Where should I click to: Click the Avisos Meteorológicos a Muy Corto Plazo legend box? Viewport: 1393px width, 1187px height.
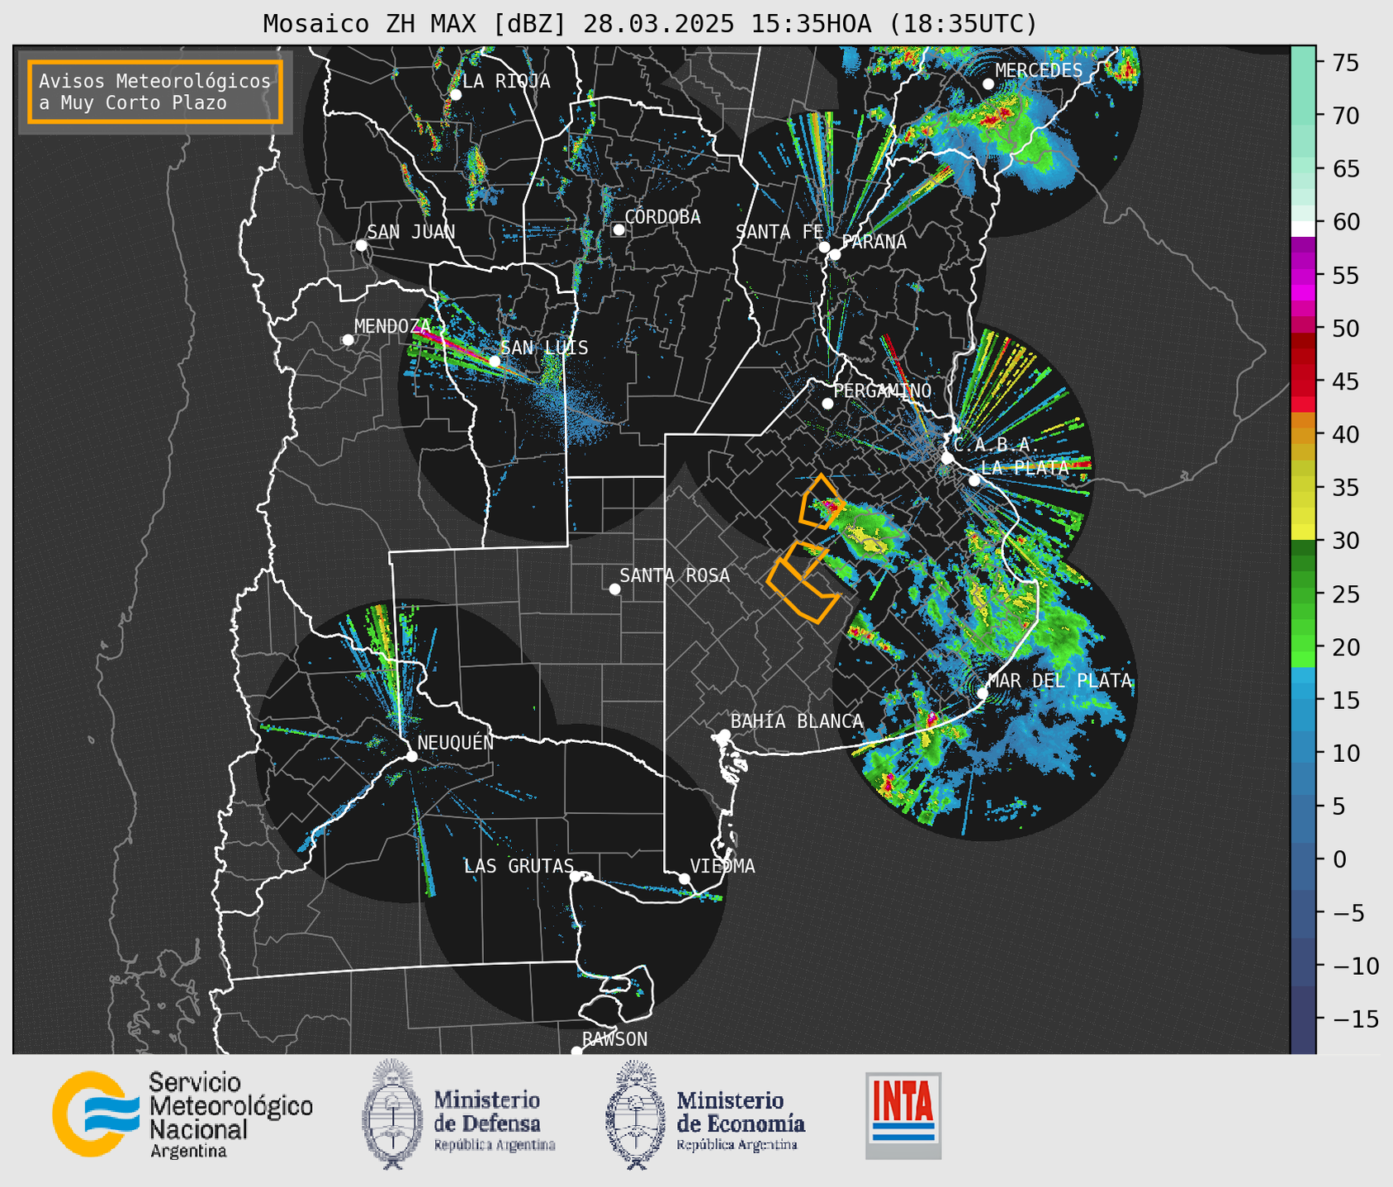point(155,92)
